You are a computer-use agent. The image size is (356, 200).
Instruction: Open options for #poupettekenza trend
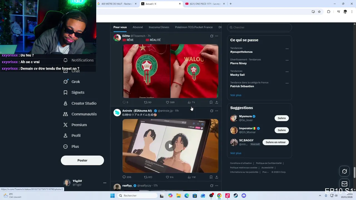[287, 49]
